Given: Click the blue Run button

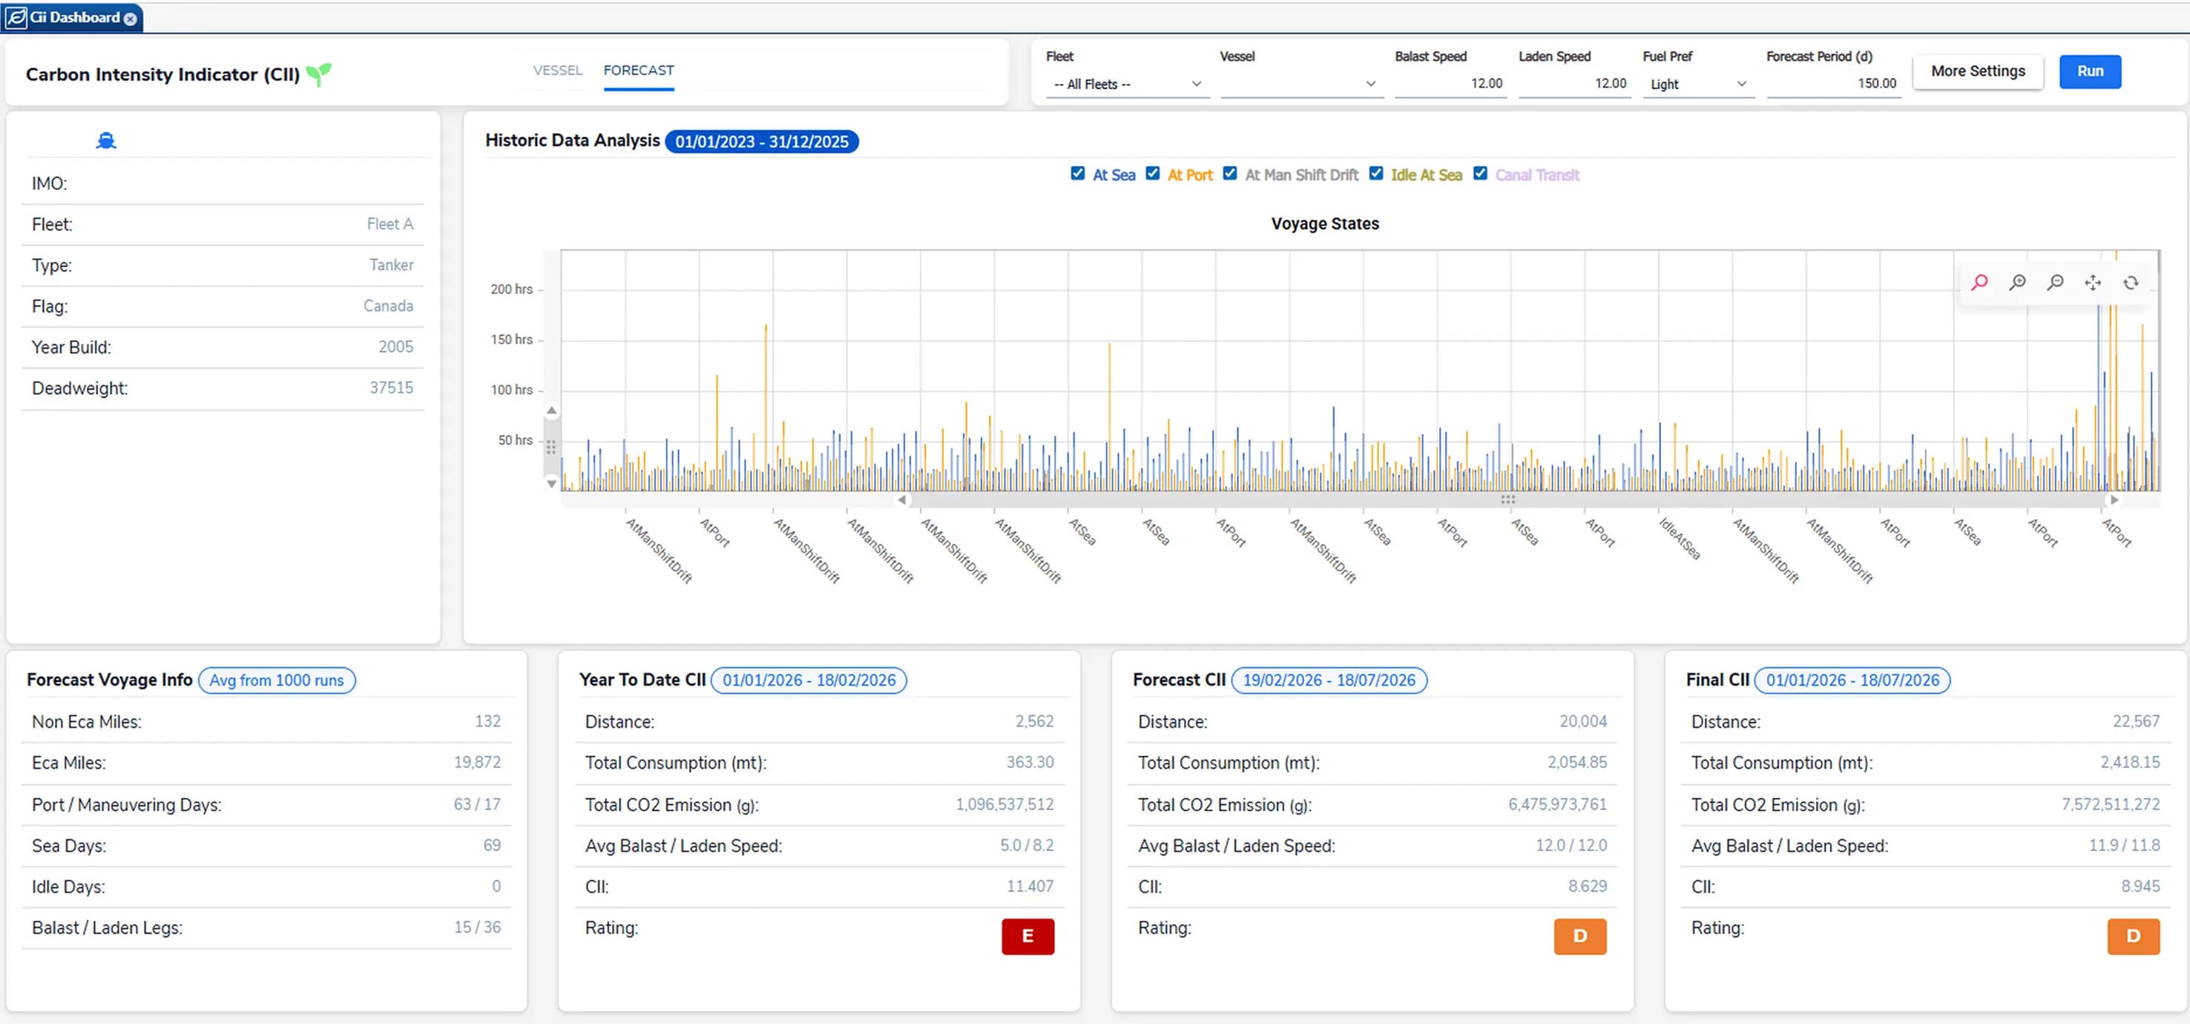Looking at the screenshot, I should tap(2090, 71).
